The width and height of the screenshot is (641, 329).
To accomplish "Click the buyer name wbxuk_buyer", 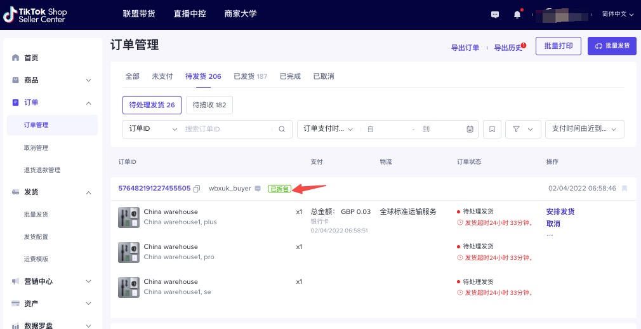I will tap(230, 189).
